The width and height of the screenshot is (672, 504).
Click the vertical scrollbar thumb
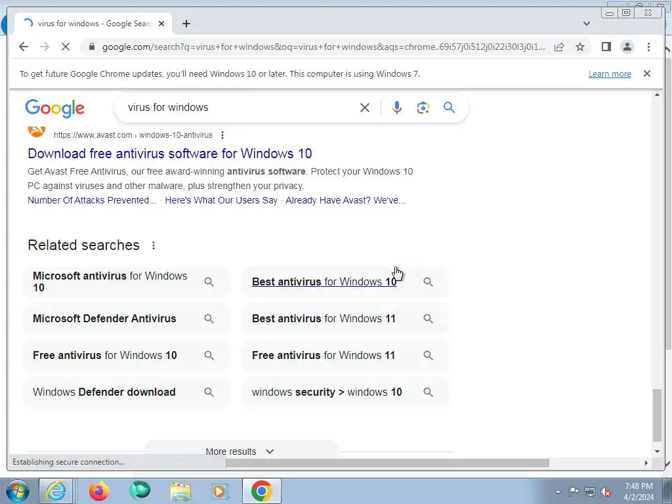pyautogui.click(x=657, y=415)
